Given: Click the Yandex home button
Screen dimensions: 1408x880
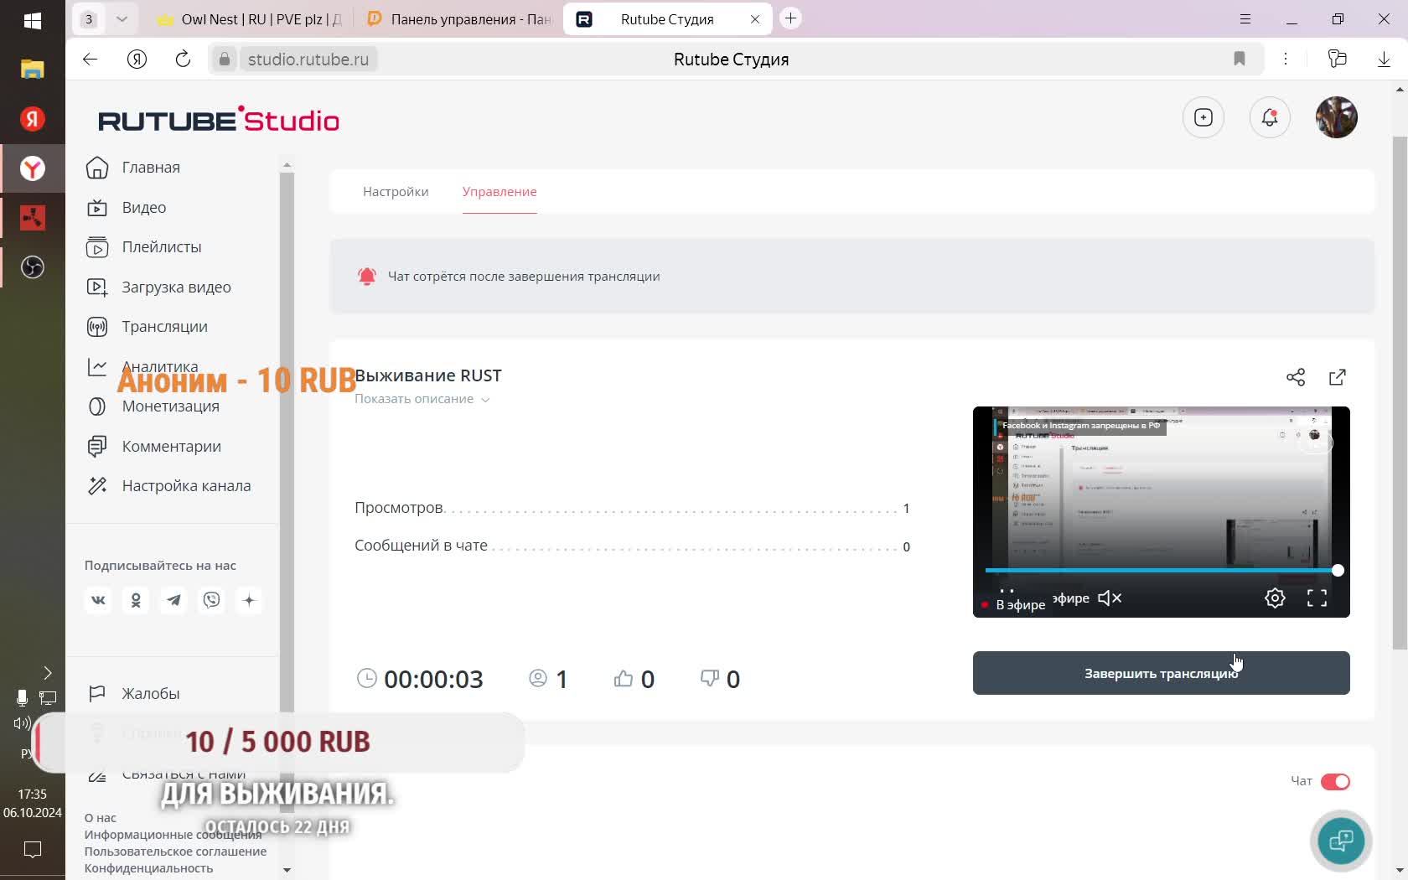Looking at the screenshot, I should point(137,59).
